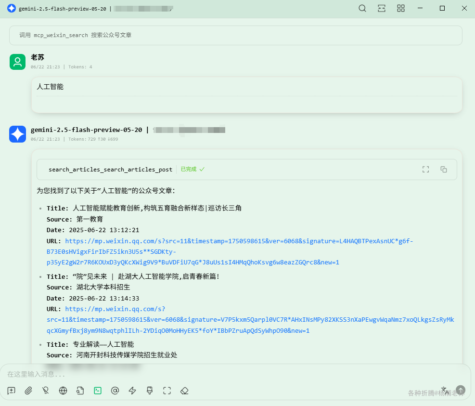Minimize the chat window
Viewport: 475px width, 406px height.
(x=420, y=8)
